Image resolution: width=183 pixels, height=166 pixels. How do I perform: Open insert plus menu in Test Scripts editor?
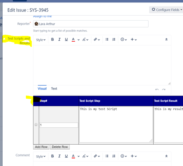point(133,39)
